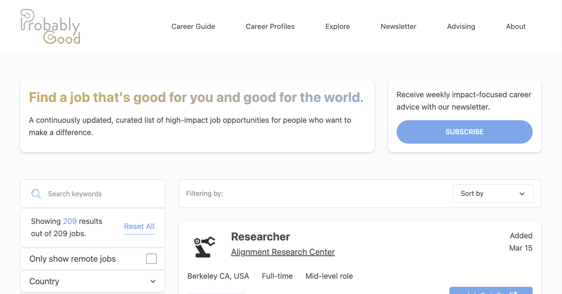Navigate to Career Profiles
The height and width of the screenshot is (294, 562).
(x=270, y=26)
